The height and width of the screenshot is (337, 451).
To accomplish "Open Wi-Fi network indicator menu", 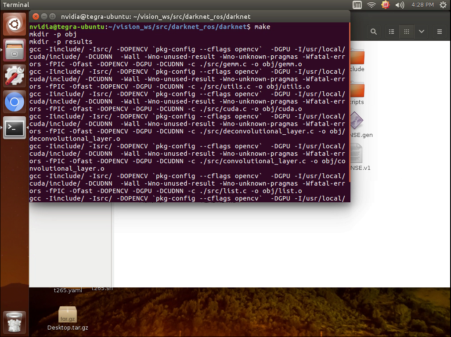I will pyautogui.click(x=372, y=4).
